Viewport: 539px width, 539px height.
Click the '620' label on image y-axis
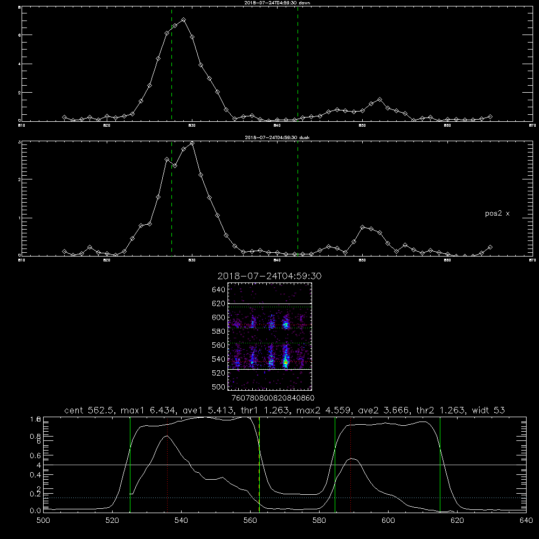tap(219, 303)
